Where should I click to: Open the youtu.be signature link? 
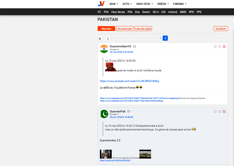[x=115, y=161]
